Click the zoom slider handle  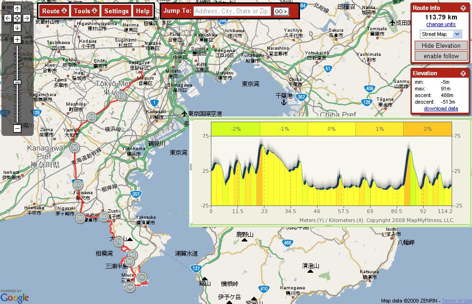[x=17, y=82]
